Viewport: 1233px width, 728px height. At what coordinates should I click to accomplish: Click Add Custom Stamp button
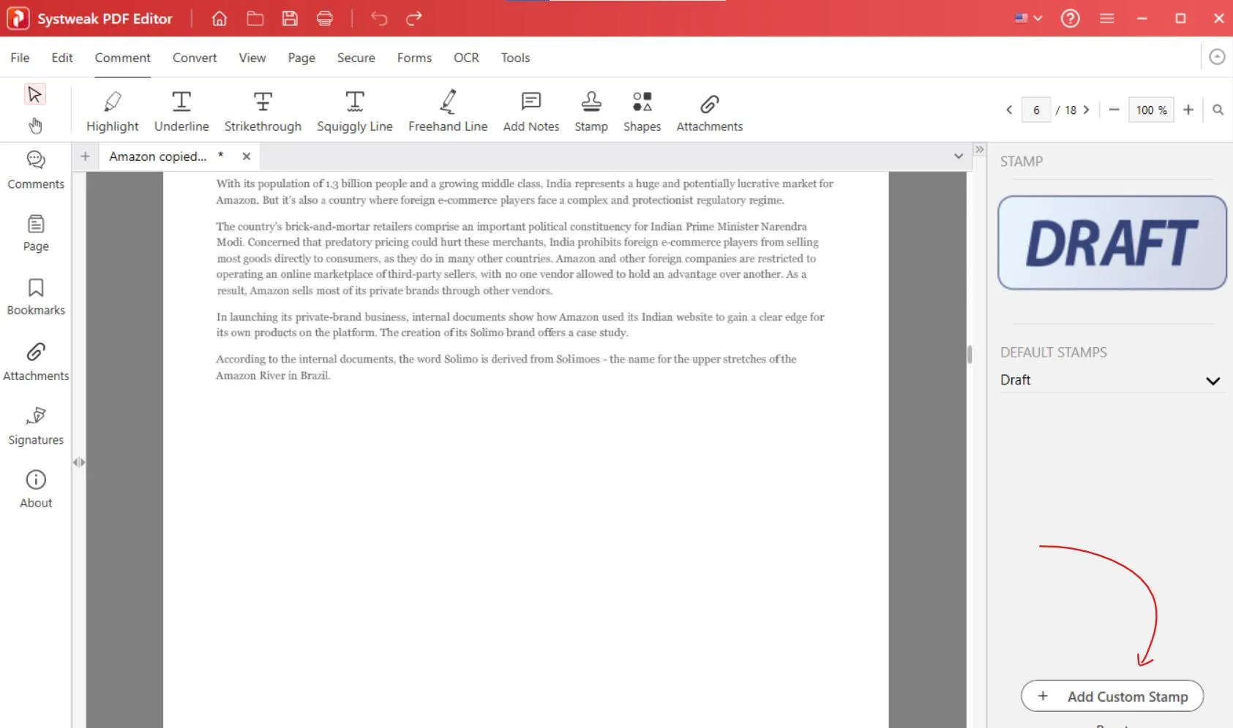point(1112,697)
